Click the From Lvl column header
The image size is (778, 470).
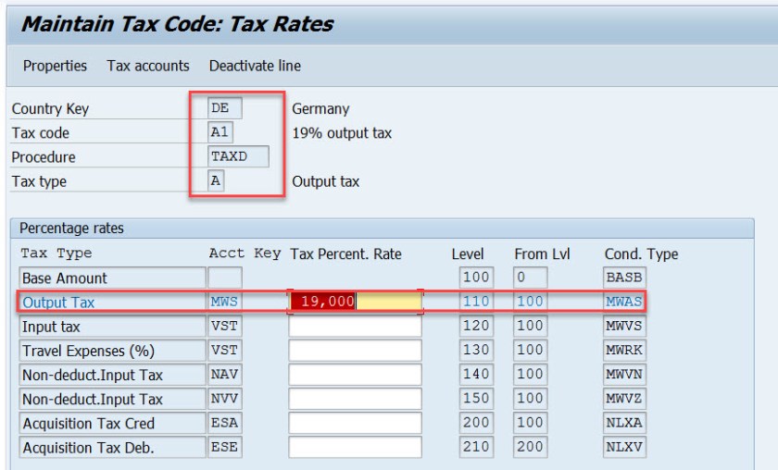coord(542,254)
